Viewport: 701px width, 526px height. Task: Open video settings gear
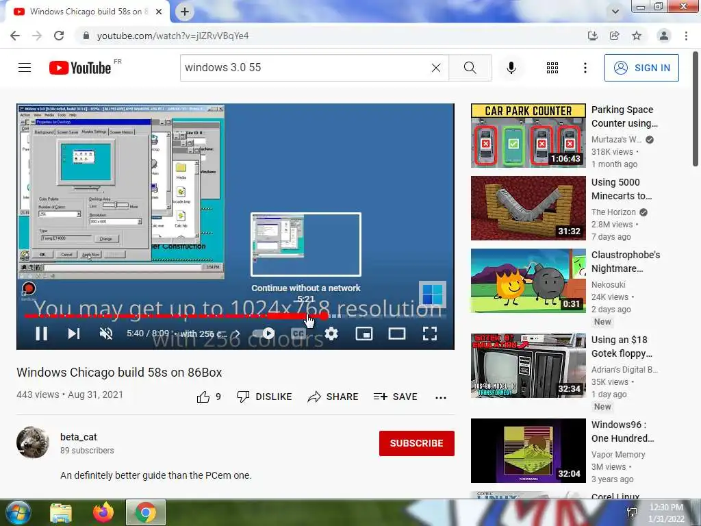pyautogui.click(x=331, y=334)
